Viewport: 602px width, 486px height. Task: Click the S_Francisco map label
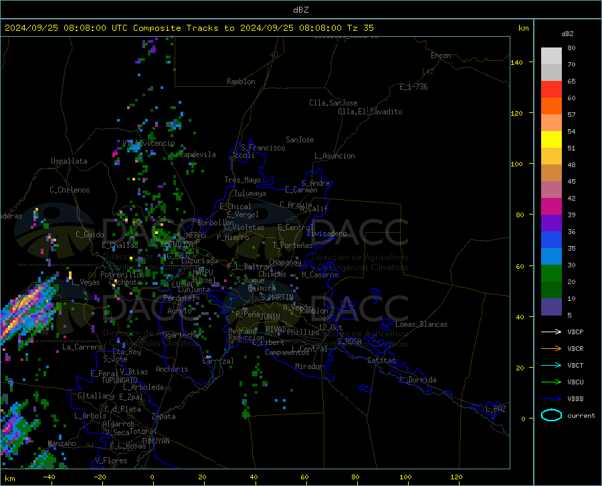click(x=263, y=148)
